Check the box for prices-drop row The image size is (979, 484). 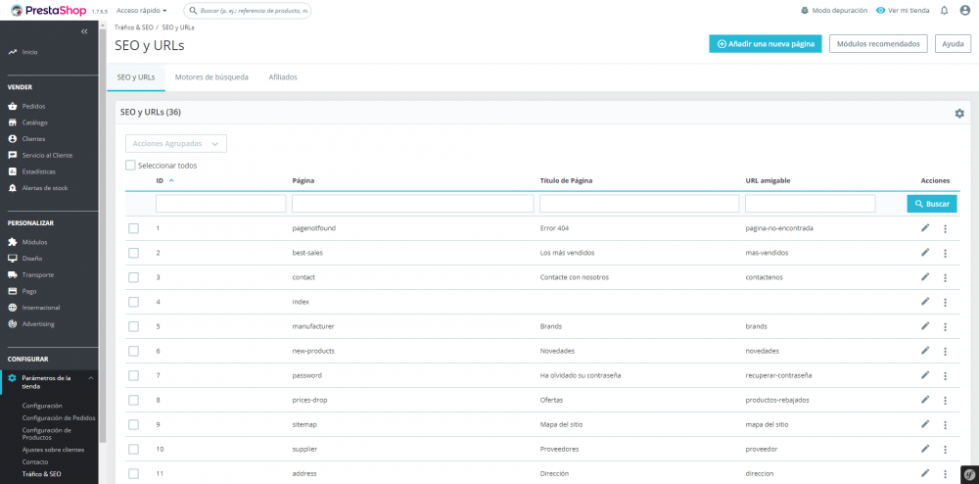point(133,400)
